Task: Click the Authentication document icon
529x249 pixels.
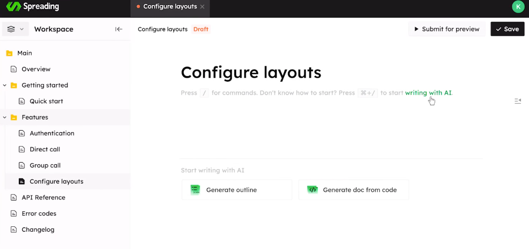Action: (x=22, y=133)
